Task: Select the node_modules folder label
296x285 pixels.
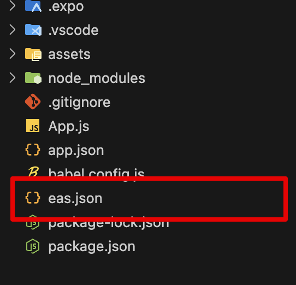Action: 97,78
